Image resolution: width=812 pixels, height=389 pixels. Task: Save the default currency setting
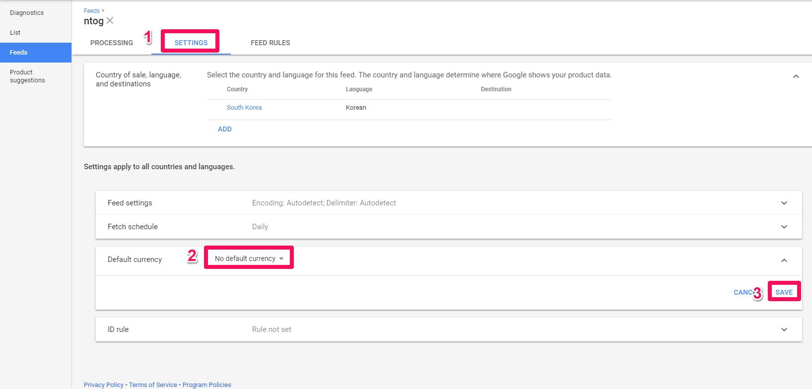pyautogui.click(x=784, y=292)
